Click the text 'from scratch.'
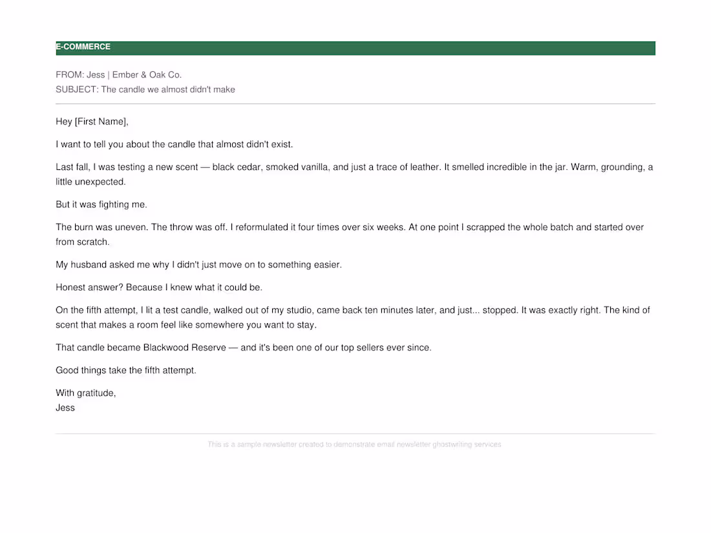711x533 pixels. pyautogui.click(x=83, y=242)
